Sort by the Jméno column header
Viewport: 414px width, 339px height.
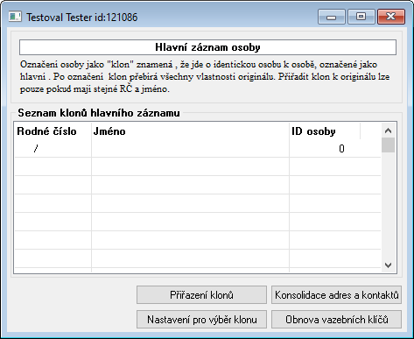[x=190, y=131]
